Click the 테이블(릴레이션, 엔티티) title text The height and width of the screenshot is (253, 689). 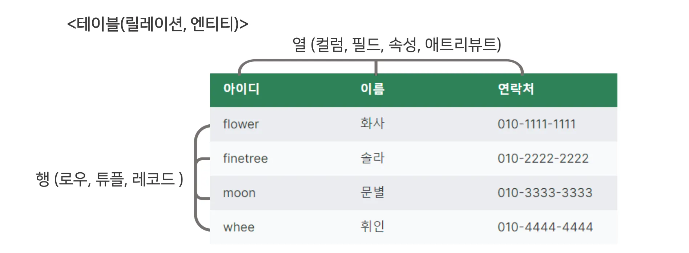tap(158, 24)
